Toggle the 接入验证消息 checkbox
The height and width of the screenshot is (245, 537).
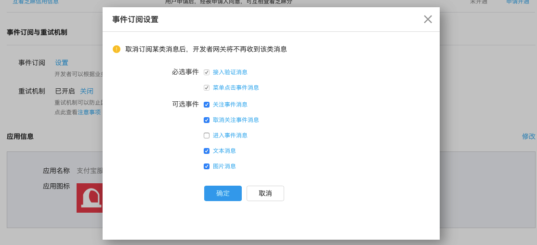tap(207, 72)
